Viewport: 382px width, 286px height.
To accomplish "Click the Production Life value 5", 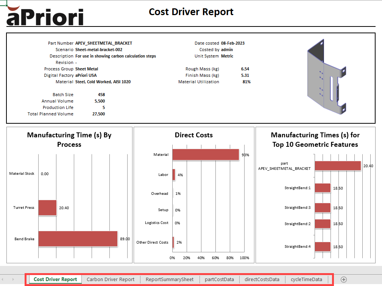I will point(103,107).
